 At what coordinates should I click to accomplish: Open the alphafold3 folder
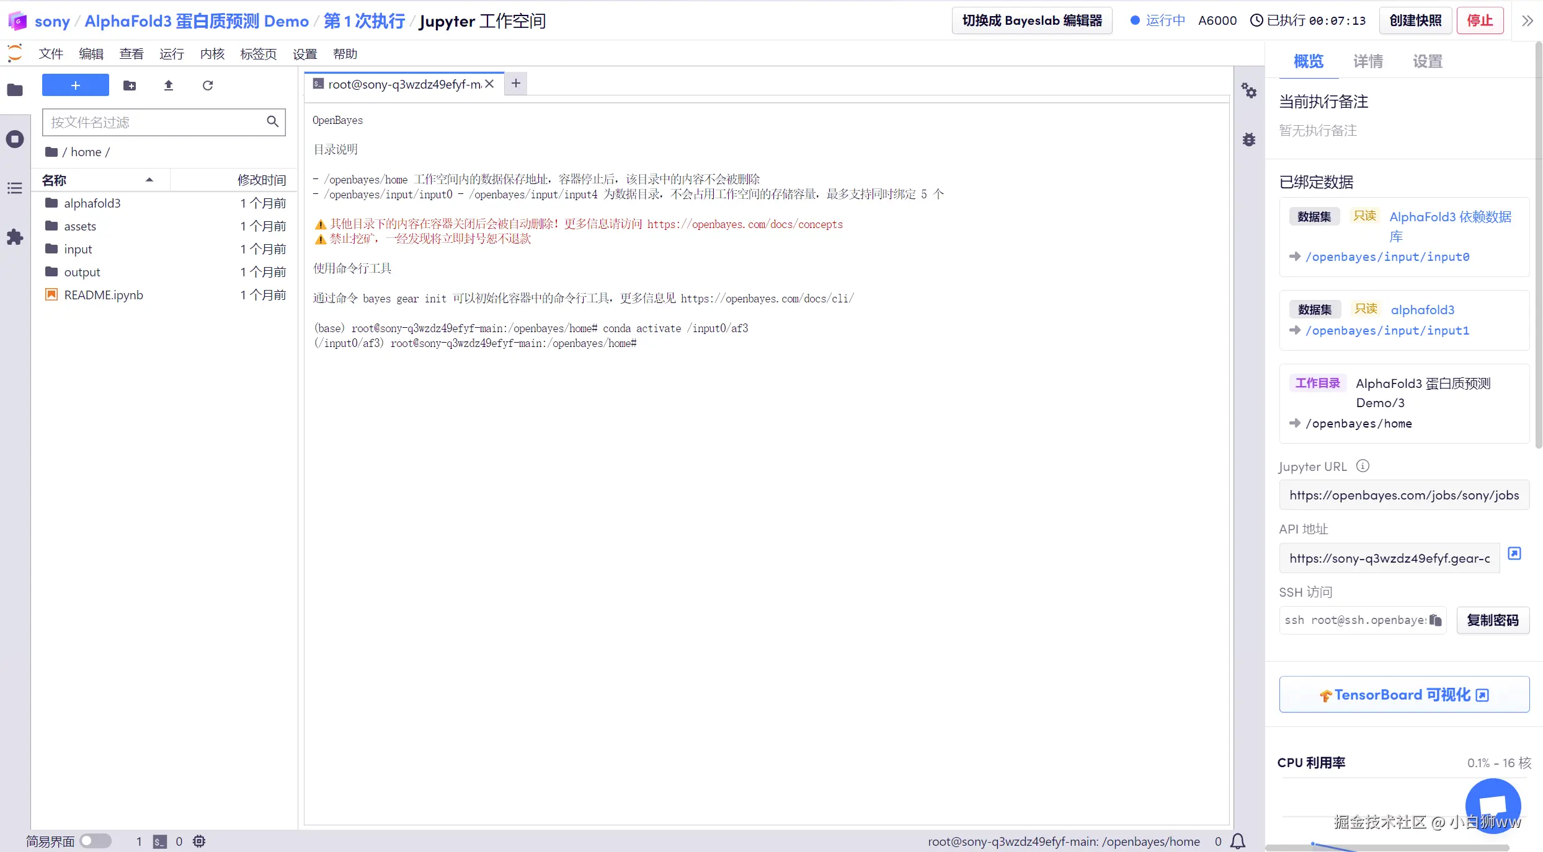[92, 203]
